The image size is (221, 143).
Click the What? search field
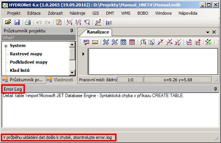pos(39,38)
